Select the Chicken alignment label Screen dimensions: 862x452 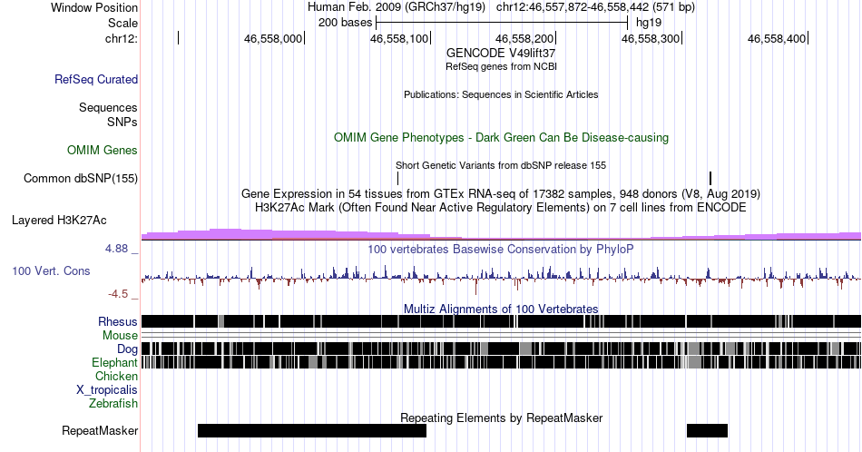[116, 376]
